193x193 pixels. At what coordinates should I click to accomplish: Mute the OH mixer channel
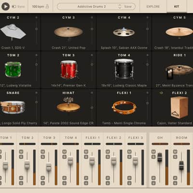pos(153,152)
